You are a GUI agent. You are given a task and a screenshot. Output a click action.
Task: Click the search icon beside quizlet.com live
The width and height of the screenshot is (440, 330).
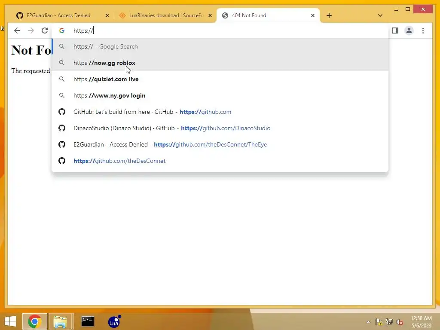[x=62, y=79]
